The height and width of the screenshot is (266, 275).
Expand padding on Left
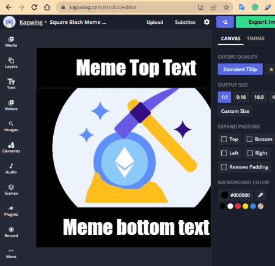coord(230,153)
